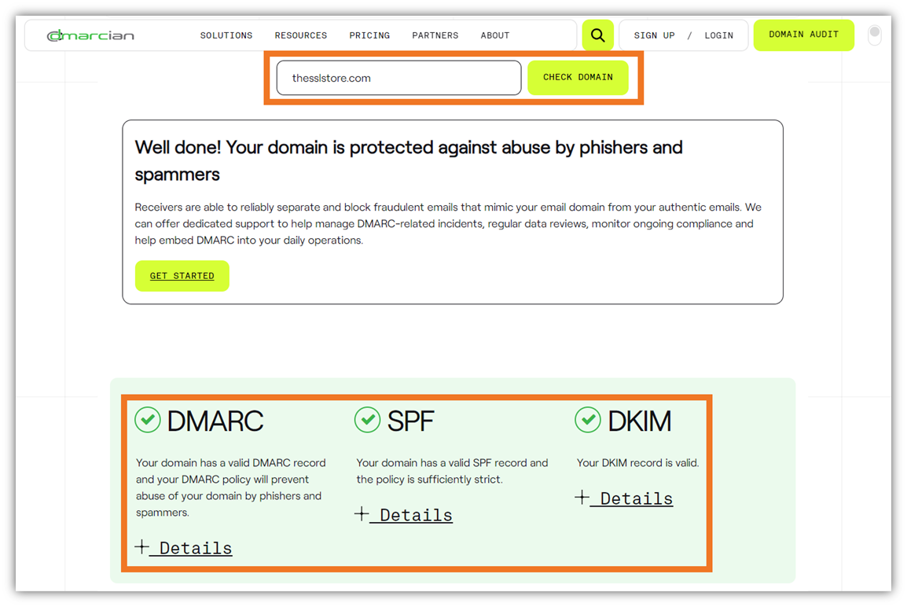Expand Details under the DMARC result
The width and height of the screenshot is (907, 607).
183,547
